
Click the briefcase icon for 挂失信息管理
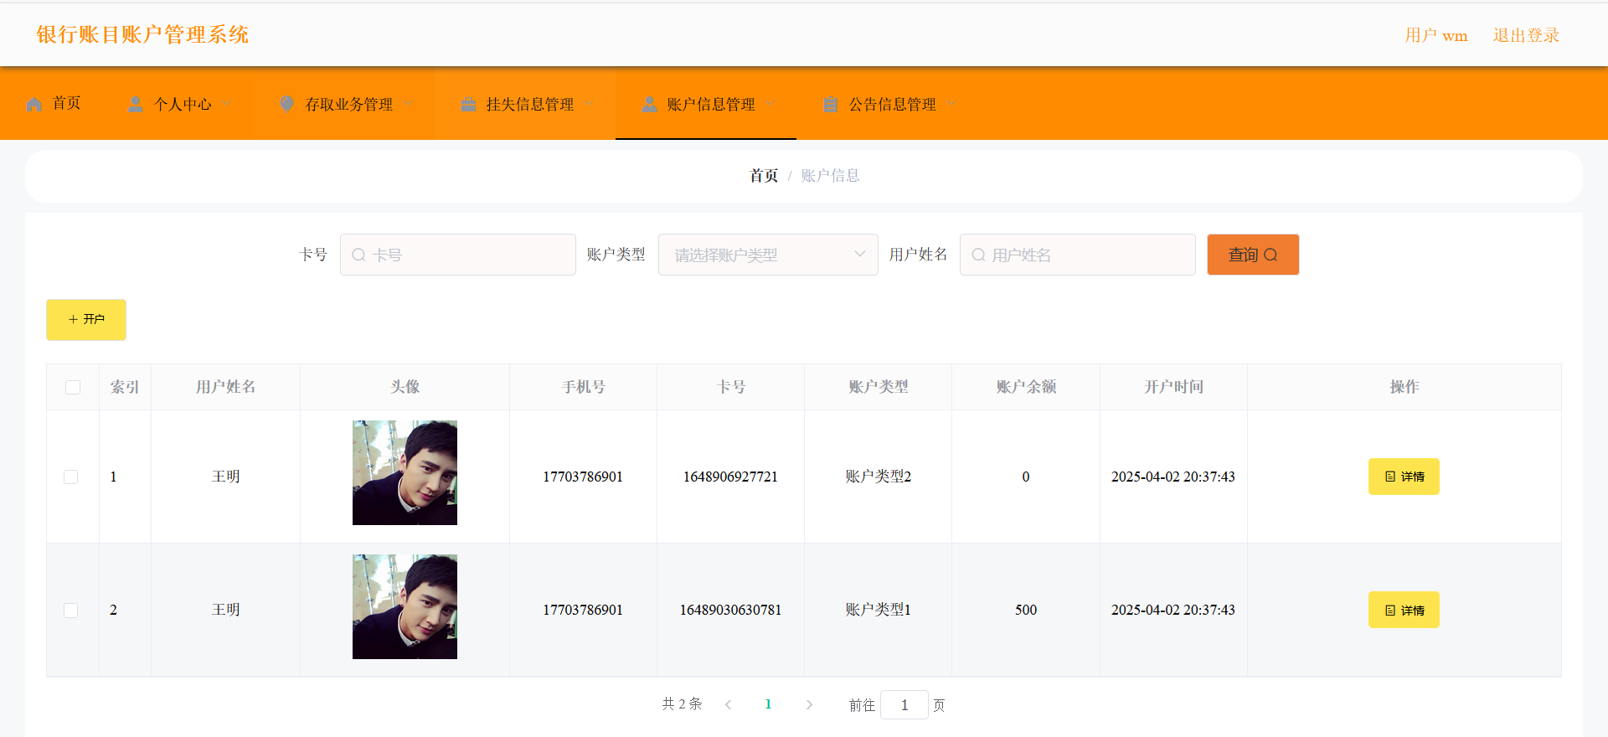pos(468,105)
